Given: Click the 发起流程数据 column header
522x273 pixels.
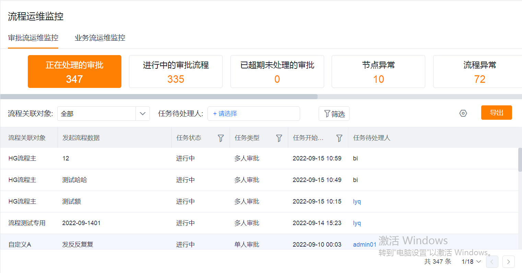Looking at the screenshot, I should pos(81,138).
